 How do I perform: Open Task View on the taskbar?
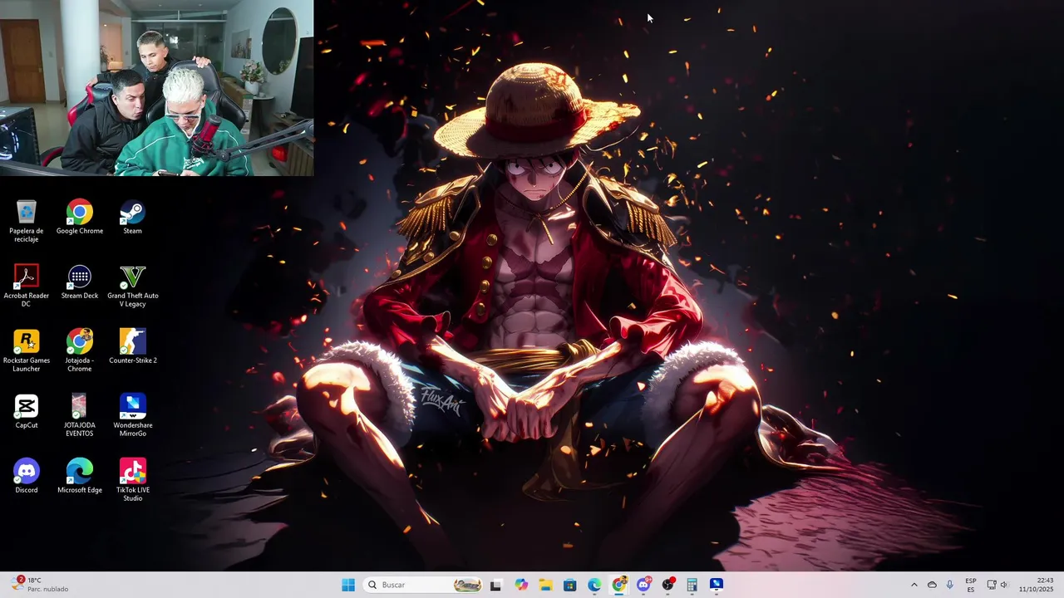click(495, 585)
